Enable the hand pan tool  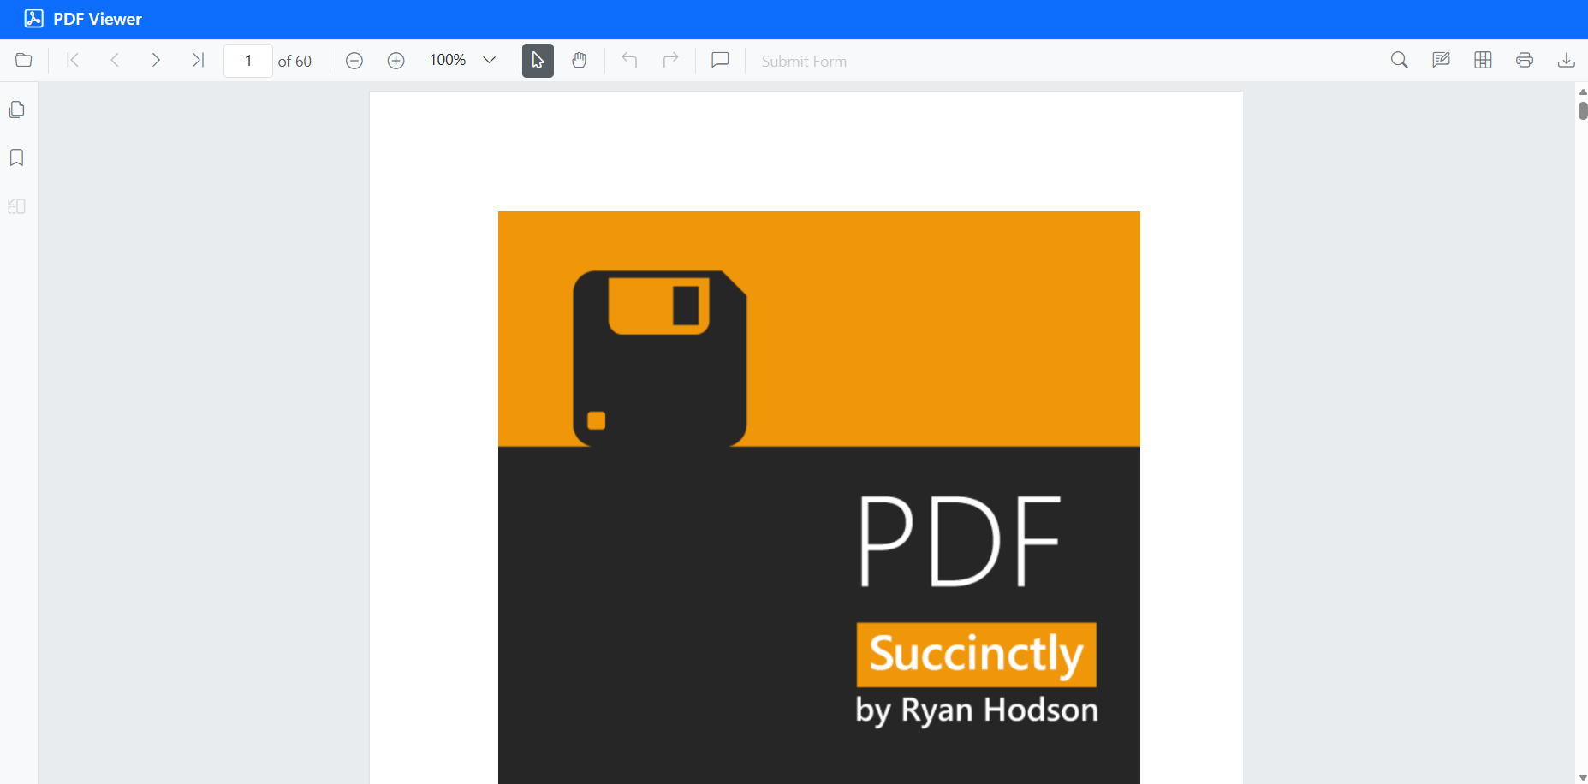[x=580, y=61]
